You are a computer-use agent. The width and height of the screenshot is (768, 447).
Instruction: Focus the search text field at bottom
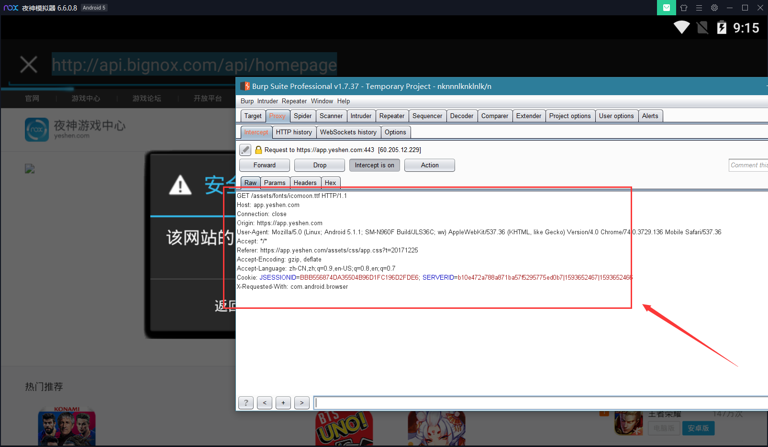[541, 403]
